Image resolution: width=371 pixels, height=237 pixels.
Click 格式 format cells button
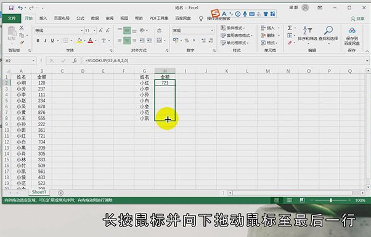(269, 42)
